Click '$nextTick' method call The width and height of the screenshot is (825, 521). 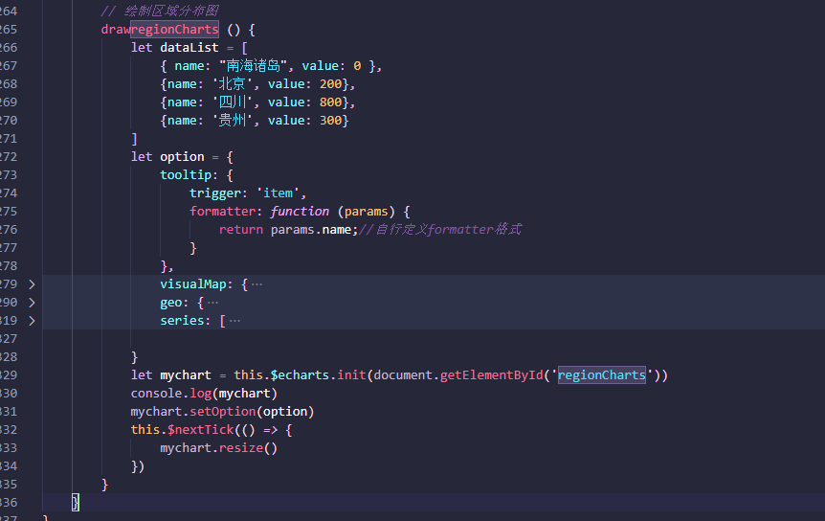(200, 430)
